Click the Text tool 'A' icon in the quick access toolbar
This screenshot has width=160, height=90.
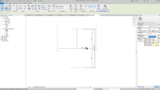tap(28, 1)
